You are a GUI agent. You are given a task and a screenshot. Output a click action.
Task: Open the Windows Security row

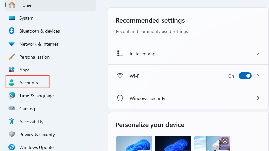[x=188, y=98]
